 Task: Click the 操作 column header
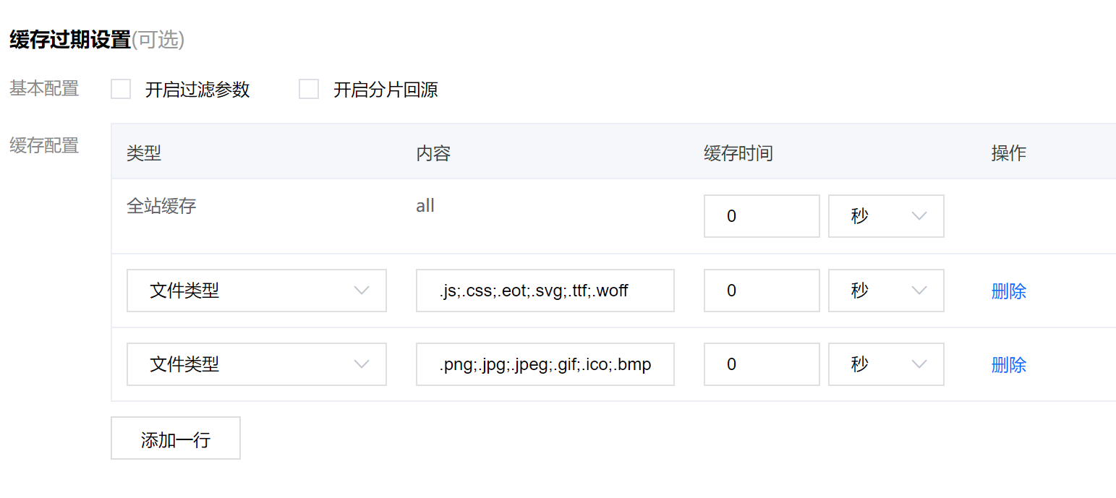[1009, 153]
